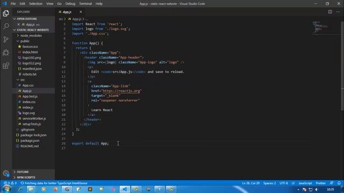The image size is (344, 193).
Task: Select the App.js editor tab
Action: pyautogui.click(x=67, y=12)
